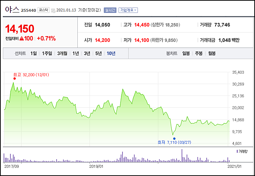Select the 1주일 line chart period
Viewport: 255px width, 176px height.
(x=47, y=53)
